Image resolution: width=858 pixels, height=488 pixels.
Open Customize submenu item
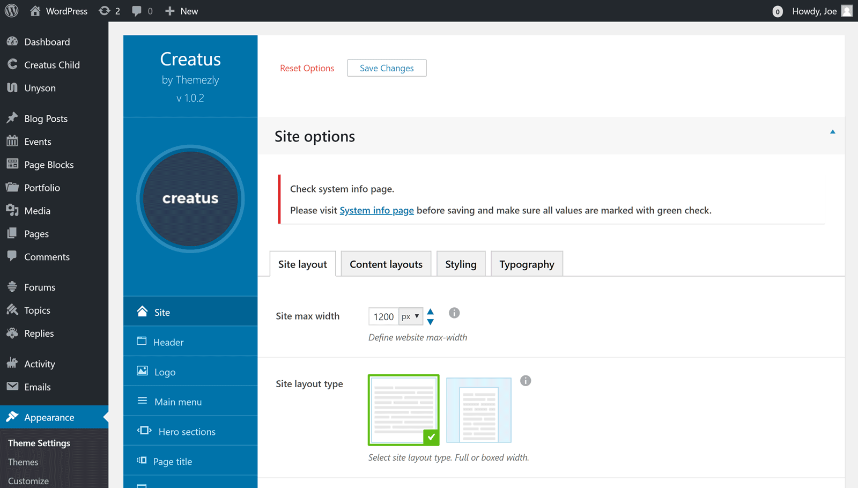click(28, 481)
